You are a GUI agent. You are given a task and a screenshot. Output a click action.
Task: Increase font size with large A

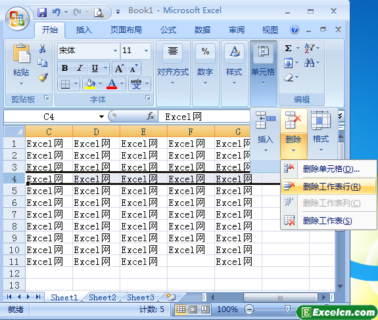click(119, 68)
